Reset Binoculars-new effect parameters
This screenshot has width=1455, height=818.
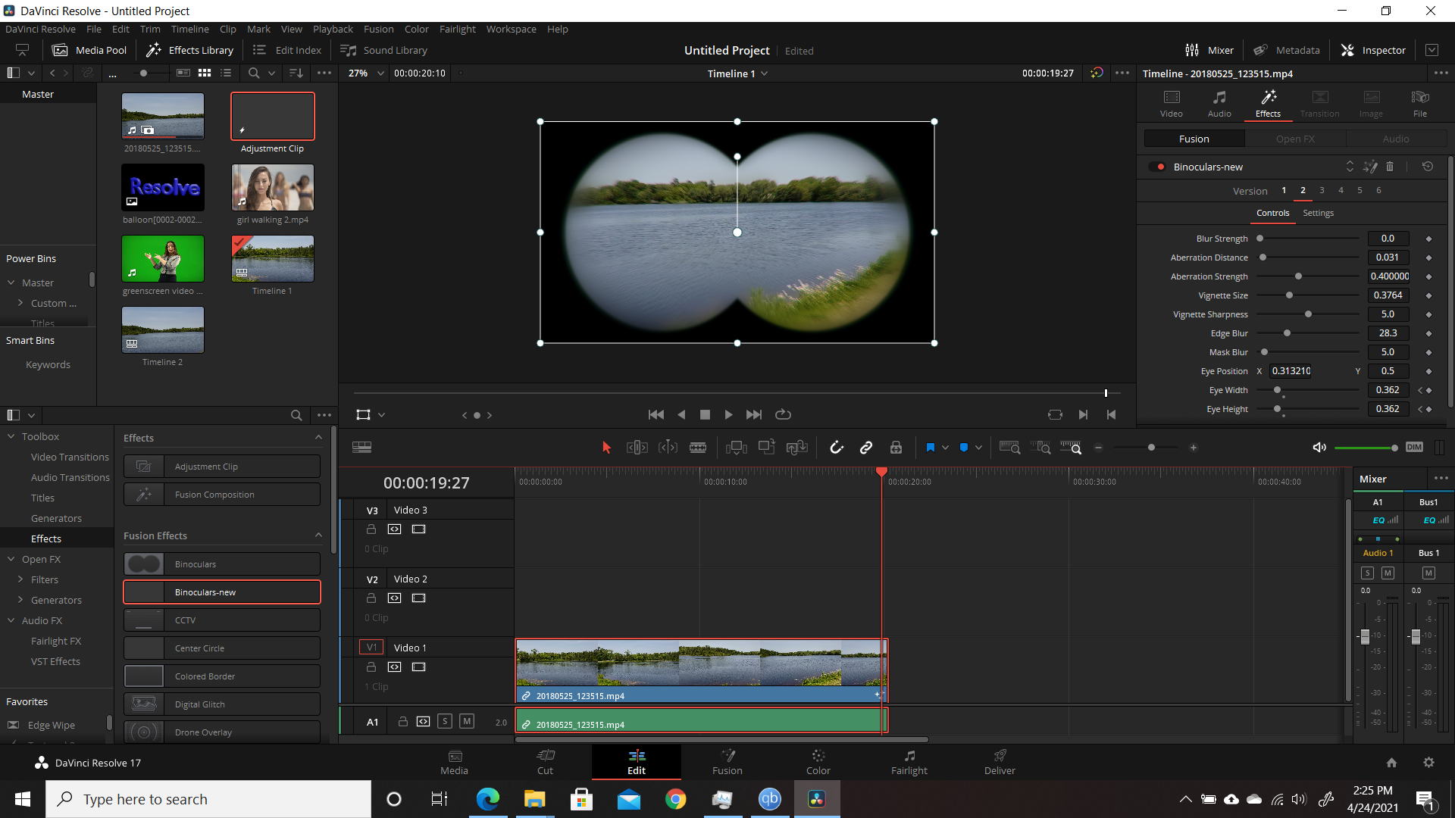1428,167
